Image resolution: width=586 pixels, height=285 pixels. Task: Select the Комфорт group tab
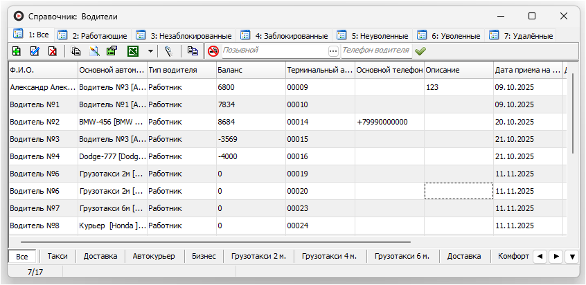[513, 256]
